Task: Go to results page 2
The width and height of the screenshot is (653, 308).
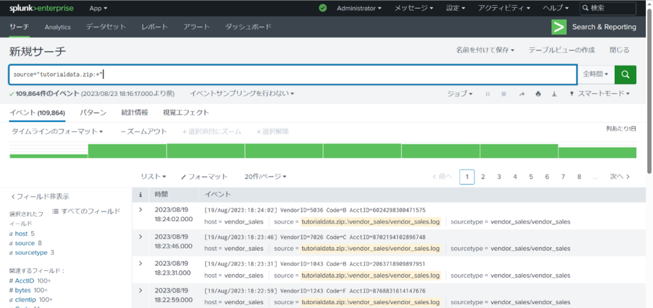Action: pos(483,177)
